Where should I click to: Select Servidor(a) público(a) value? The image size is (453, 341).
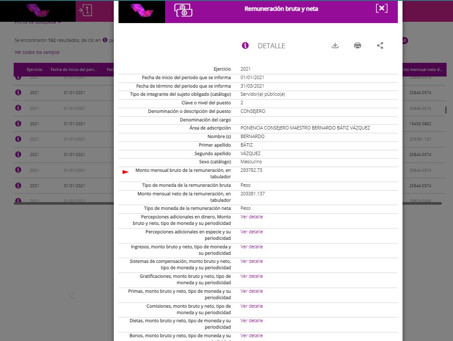pos(263,94)
